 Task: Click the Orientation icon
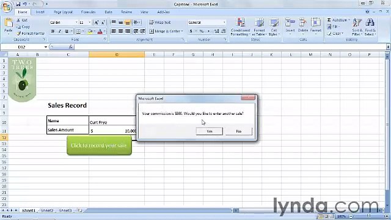[136, 23]
